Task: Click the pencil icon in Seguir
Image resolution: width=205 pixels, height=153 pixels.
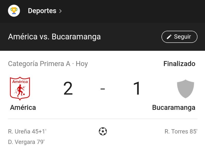Action: [x=169, y=37]
